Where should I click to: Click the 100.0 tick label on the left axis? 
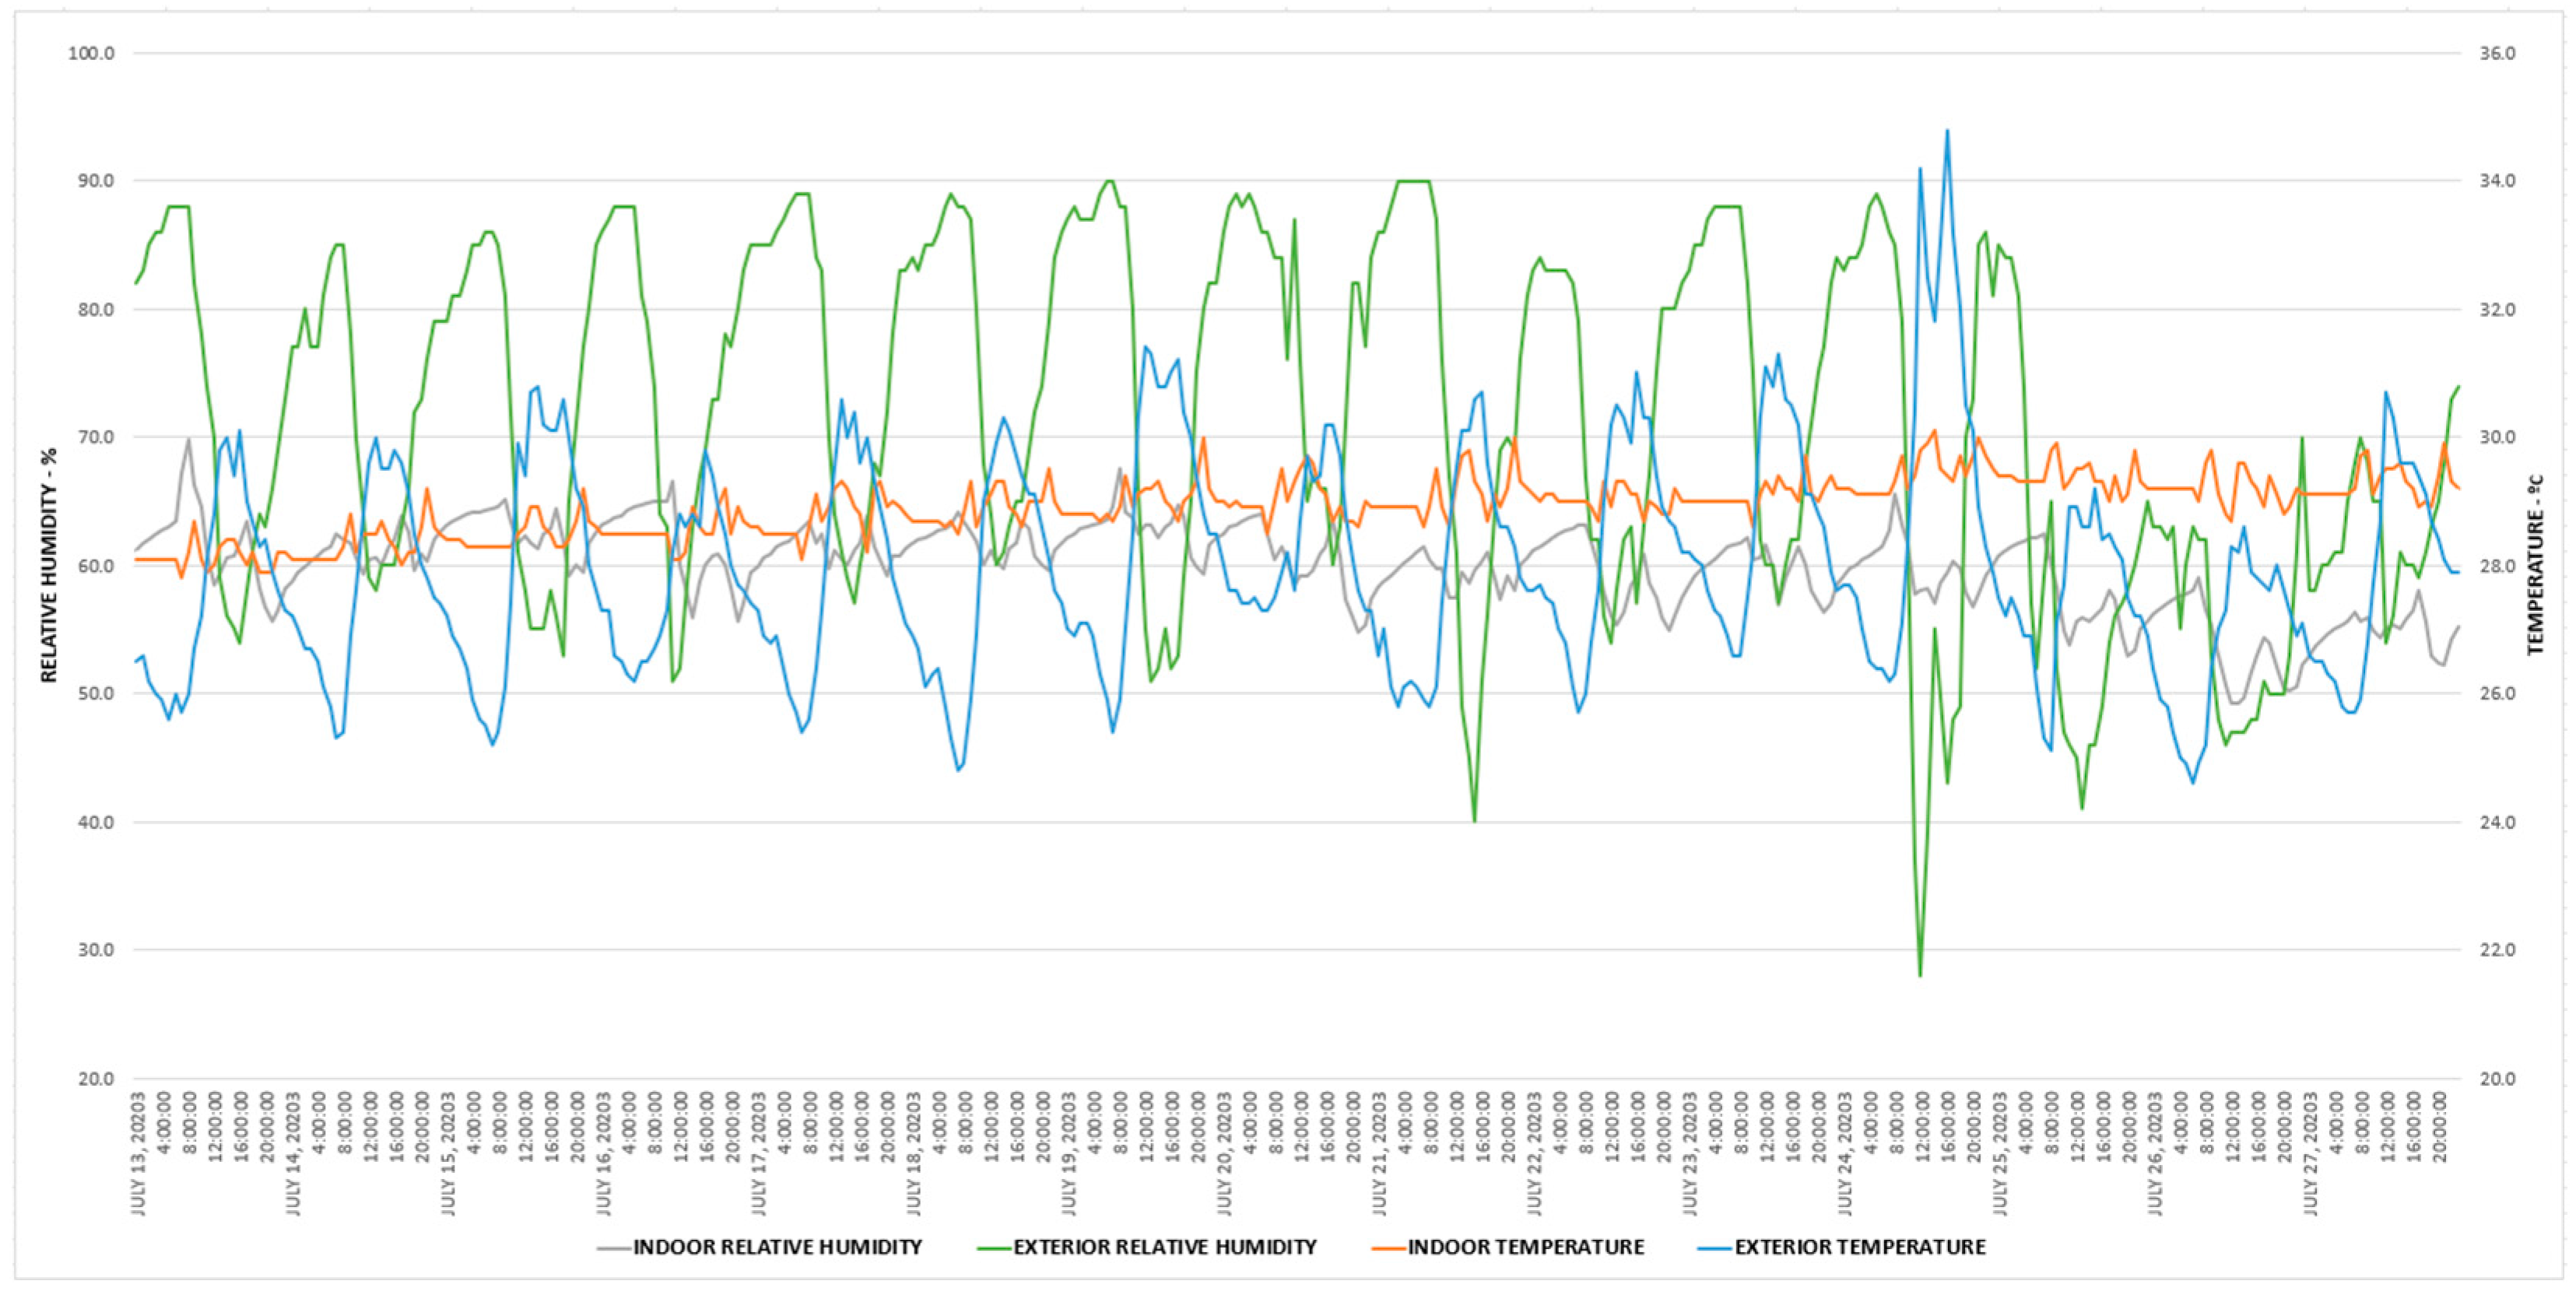[91, 53]
